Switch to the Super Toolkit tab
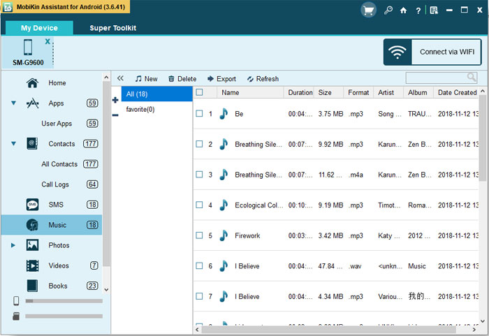Image resolution: width=489 pixels, height=336 pixels. tap(112, 28)
